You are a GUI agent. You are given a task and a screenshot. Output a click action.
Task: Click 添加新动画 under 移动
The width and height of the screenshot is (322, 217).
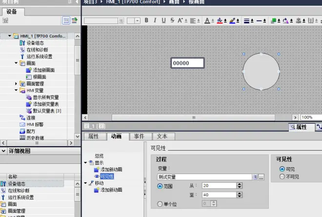(x=111, y=190)
